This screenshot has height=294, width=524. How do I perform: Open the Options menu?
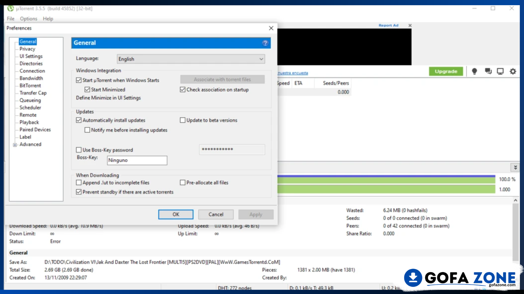pos(28,19)
